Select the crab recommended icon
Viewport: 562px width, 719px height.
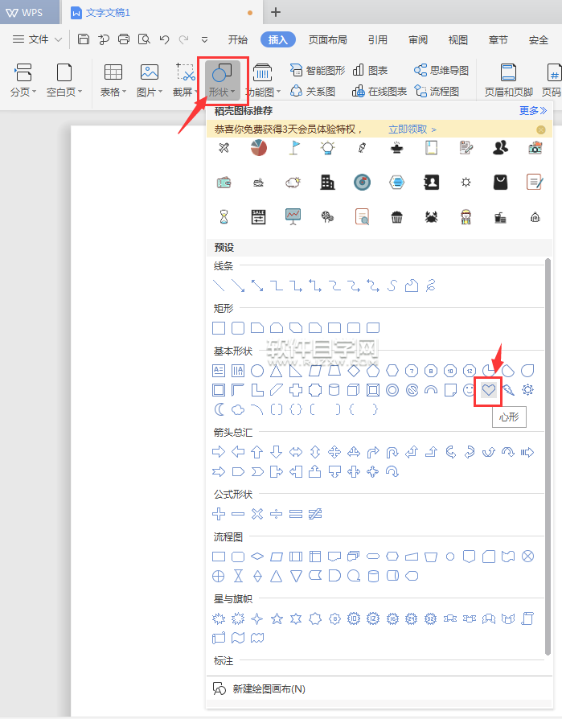431,217
